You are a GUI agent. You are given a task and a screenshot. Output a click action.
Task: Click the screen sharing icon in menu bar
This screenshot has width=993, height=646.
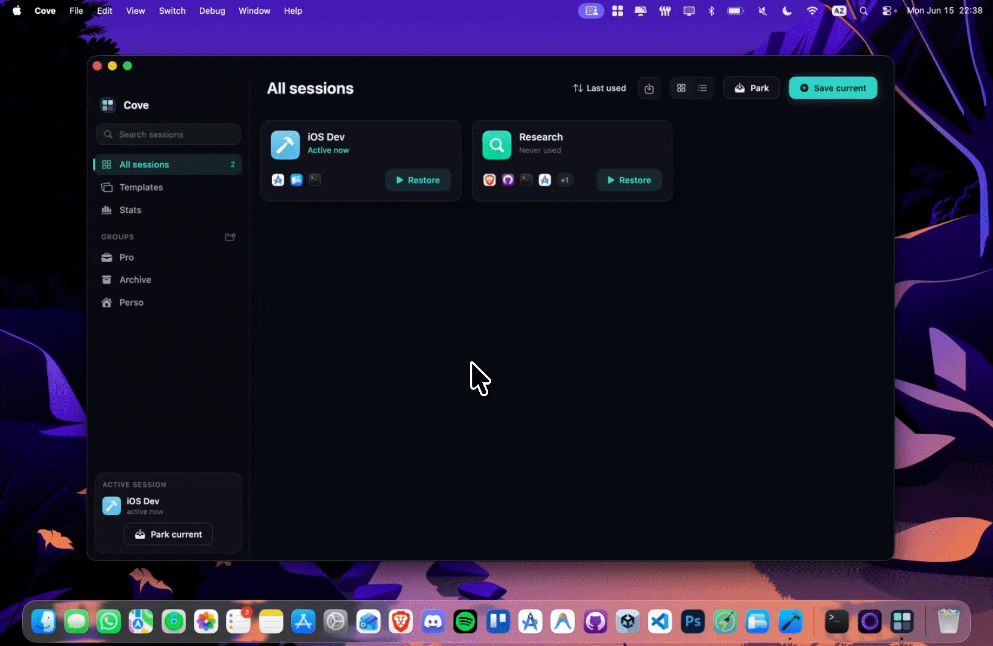click(591, 11)
